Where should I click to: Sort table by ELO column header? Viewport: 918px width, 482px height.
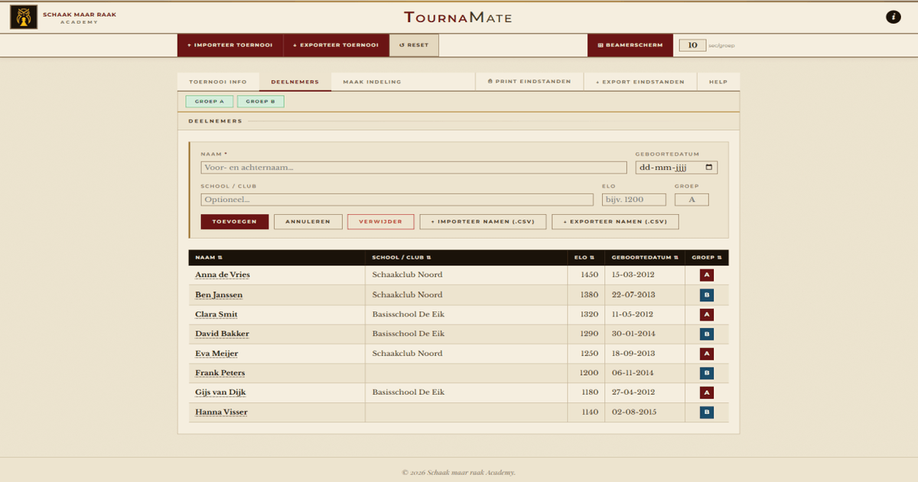(584, 258)
